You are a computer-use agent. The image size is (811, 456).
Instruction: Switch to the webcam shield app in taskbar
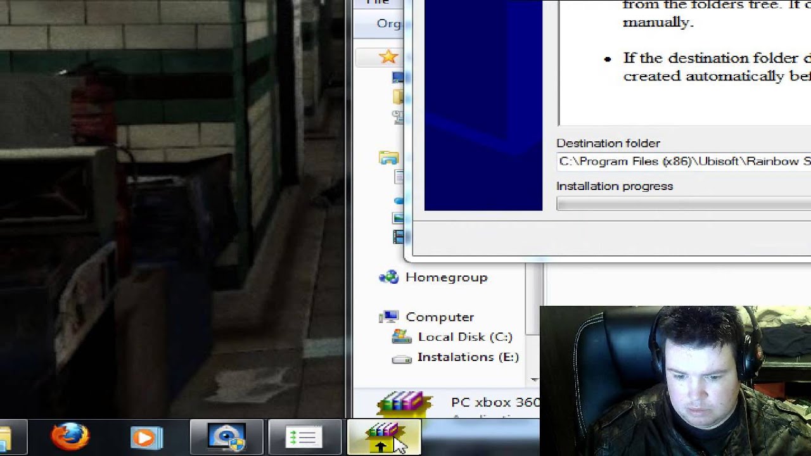(x=227, y=438)
